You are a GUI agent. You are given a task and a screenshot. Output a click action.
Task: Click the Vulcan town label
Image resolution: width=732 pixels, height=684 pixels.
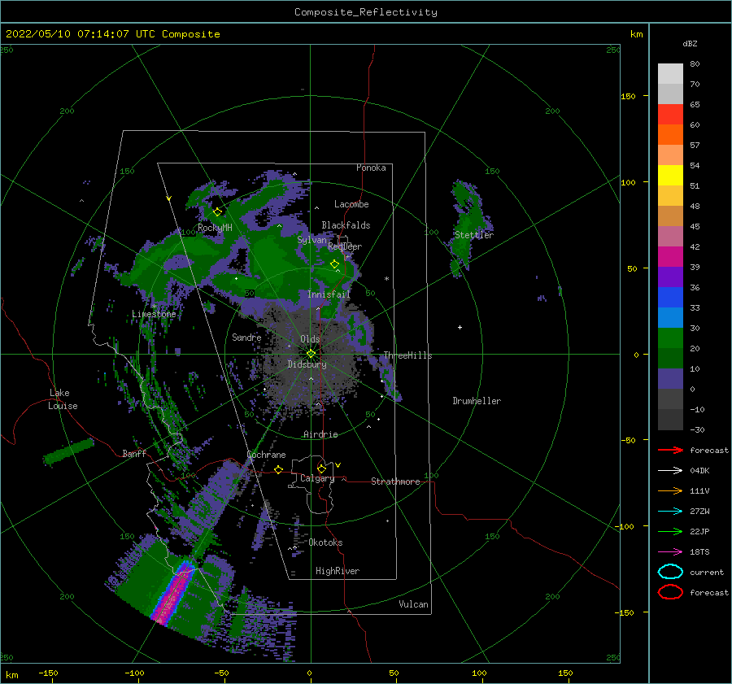point(413,604)
